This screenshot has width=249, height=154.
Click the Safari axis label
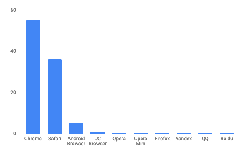click(55, 139)
